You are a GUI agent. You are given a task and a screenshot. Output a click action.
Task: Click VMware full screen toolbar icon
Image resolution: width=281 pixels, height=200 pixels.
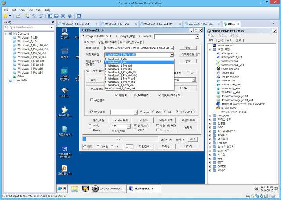[x=63, y=16]
